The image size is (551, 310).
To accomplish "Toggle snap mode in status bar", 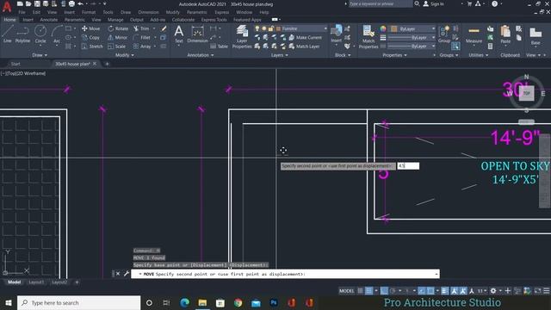I will (x=368, y=291).
